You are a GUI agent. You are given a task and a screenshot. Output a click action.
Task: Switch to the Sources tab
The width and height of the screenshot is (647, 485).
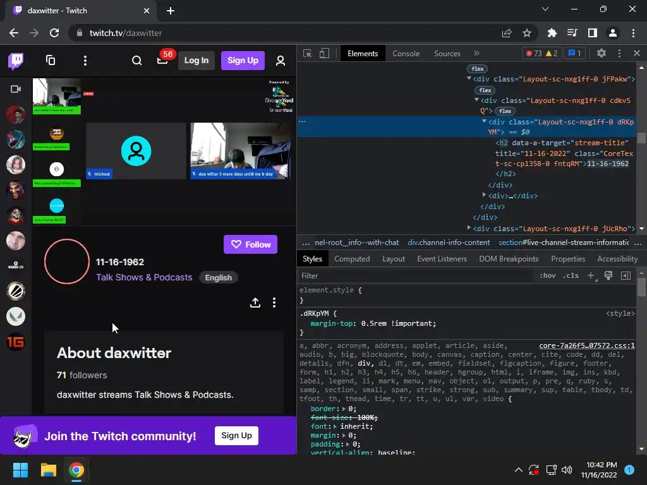[x=447, y=54]
